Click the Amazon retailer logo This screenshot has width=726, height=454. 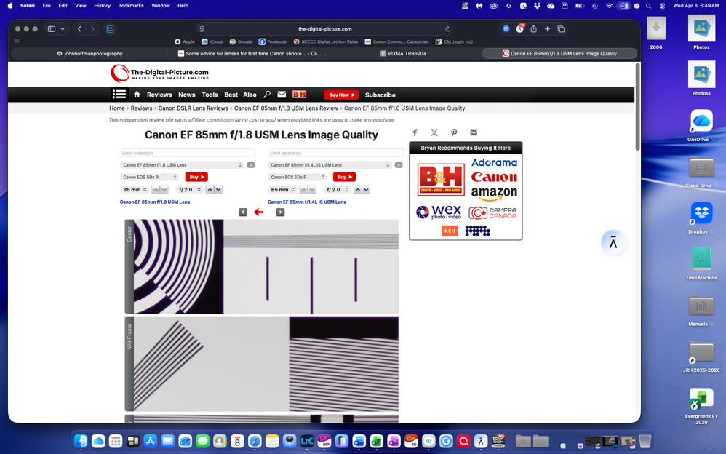[x=494, y=193]
